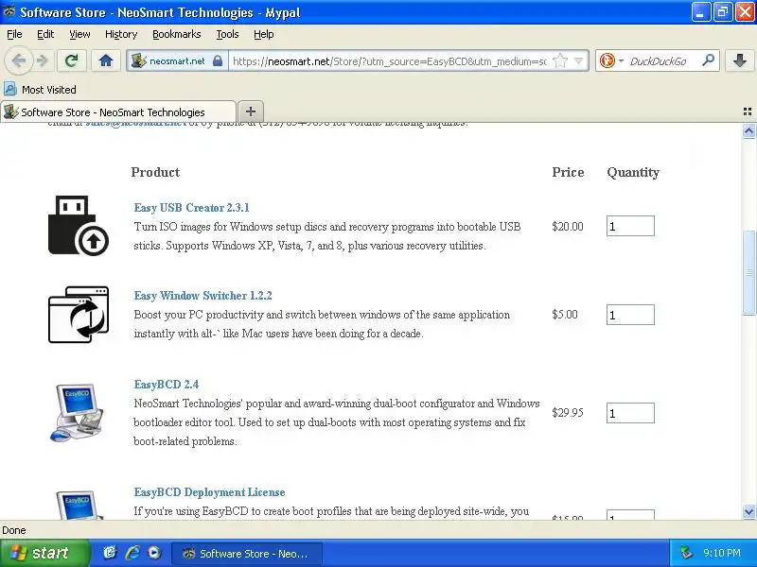The height and width of the screenshot is (567, 757).
Task: Click the $5.00 price text
Action: (x=565, y=315)
